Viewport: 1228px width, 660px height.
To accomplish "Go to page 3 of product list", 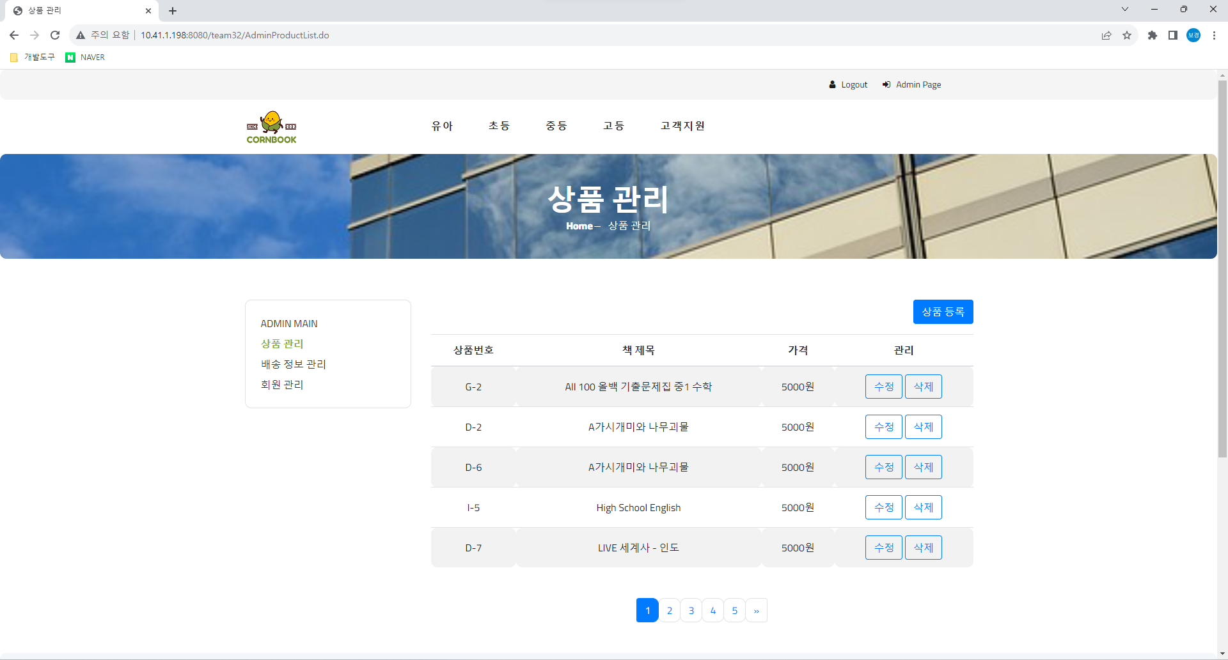I will pyautogui.click(x=691, y=610).
